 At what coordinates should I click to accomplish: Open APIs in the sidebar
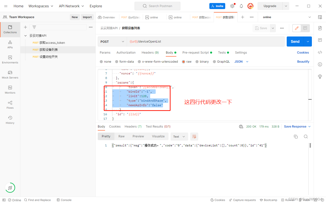tap(10, 45)
